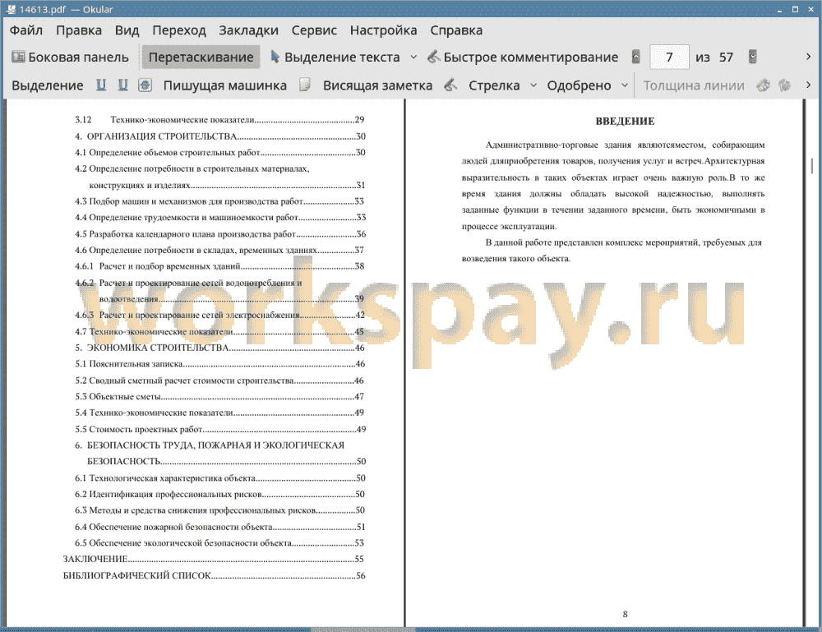The image size is (822, 632).
Task: Expand the overflow chevron of the annotation toolbar
Action: (x=808, y=85)
